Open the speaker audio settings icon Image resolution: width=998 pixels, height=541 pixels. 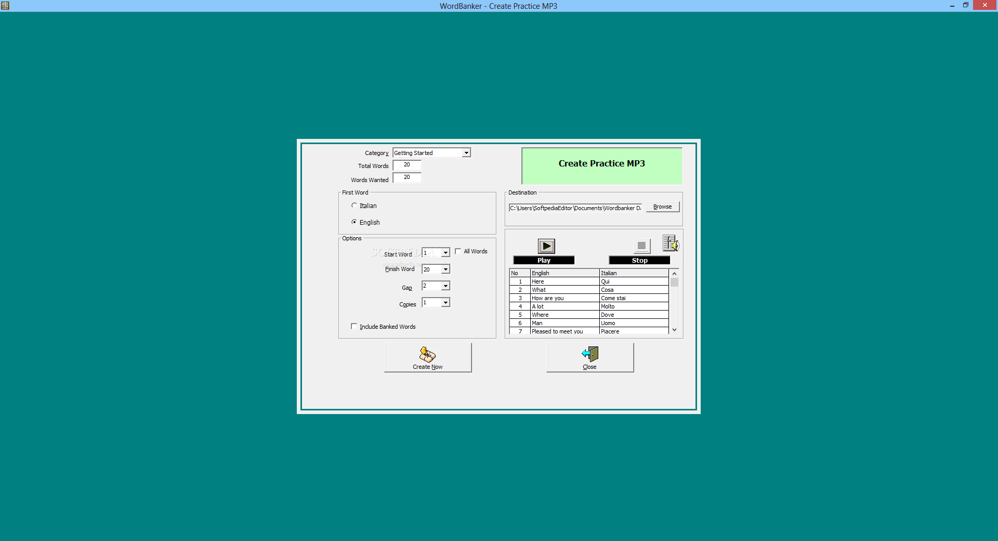pyautogui.click(x=671, y=243)
